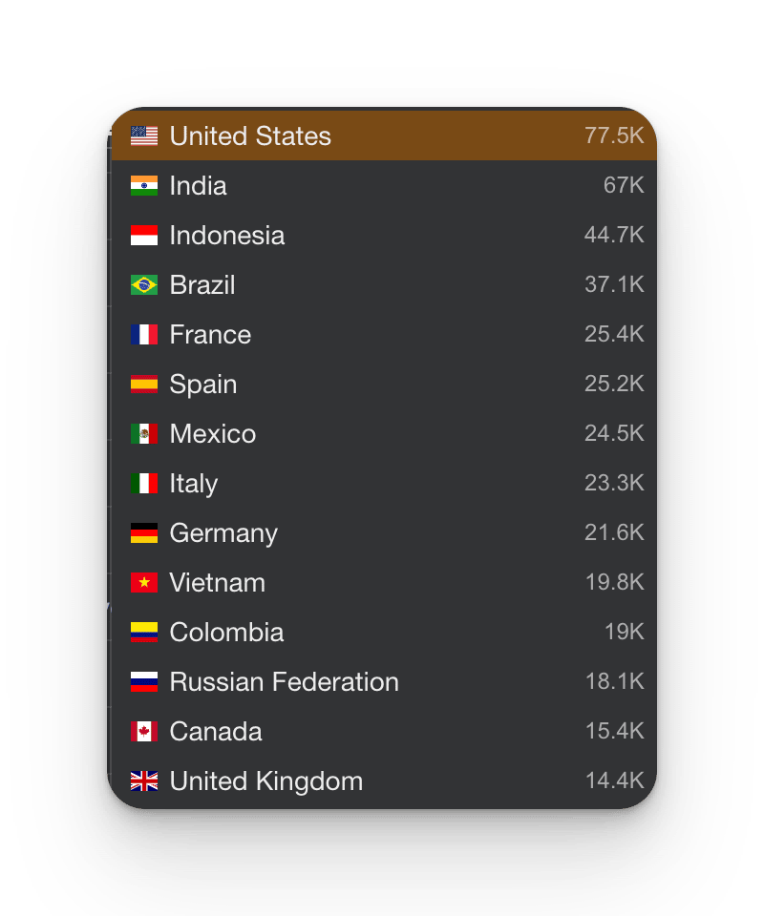764x916 pixels.
Task: Click the 19K value for Colombia
Action: click(x=625, y=632)
